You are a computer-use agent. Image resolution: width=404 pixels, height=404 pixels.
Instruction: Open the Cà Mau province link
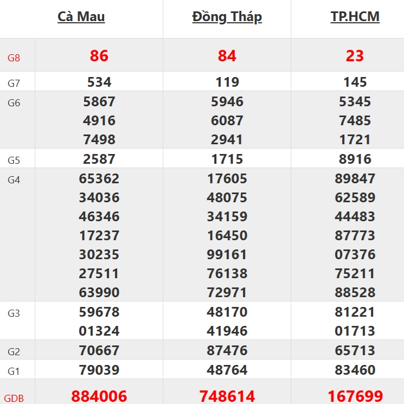[x=81, y=17]
